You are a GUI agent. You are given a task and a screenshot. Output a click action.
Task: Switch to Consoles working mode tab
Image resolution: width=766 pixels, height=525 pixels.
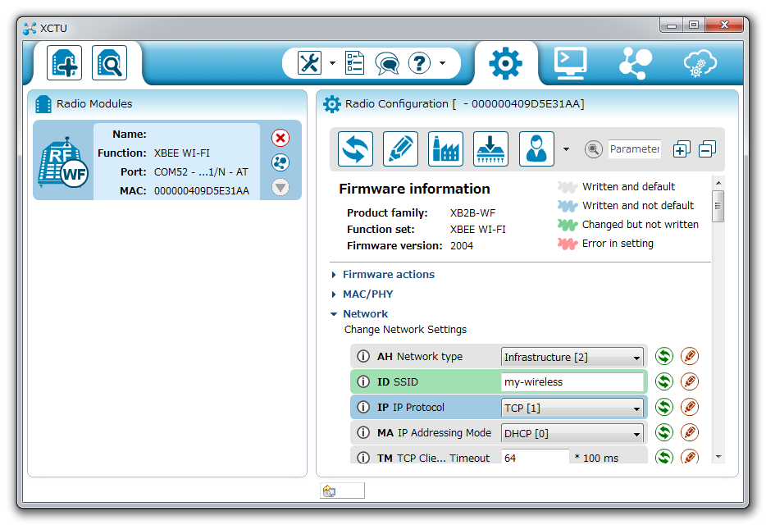coord(570,63)
